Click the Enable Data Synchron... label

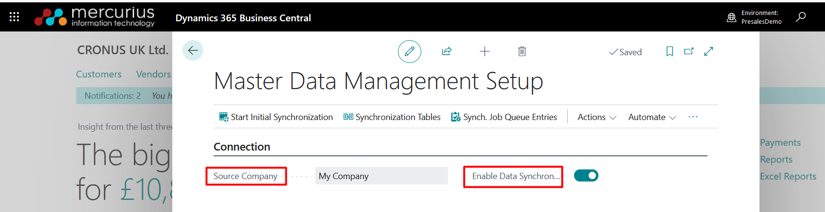tap(516, 176)
